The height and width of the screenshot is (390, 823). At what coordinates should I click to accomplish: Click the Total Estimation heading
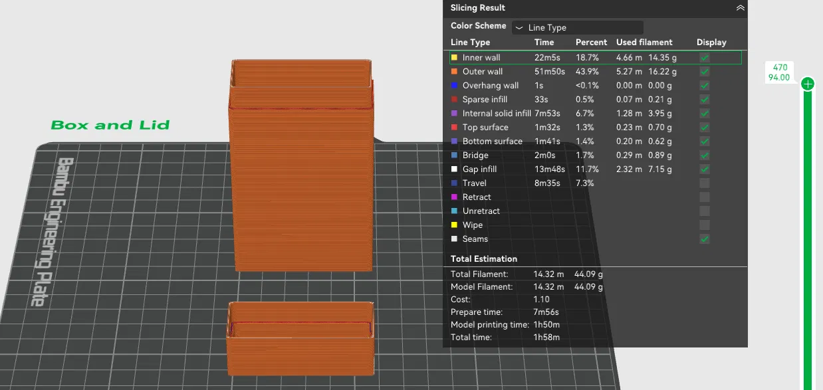(x=484, y=259)
